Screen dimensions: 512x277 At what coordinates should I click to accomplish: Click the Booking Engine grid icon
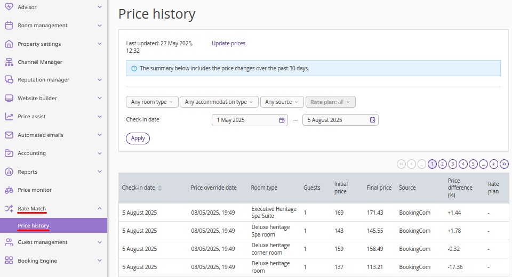(x=9, y=260)
